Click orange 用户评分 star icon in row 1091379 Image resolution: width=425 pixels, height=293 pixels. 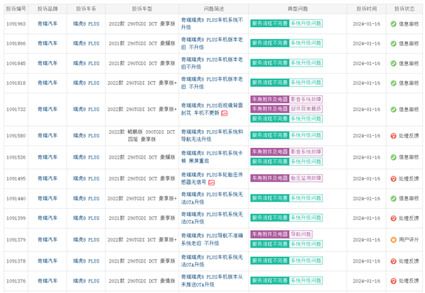click(393, 240)
